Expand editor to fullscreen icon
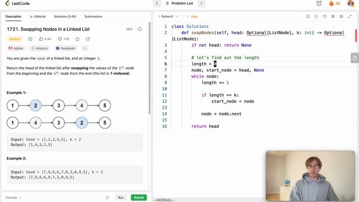The width and height of the screenshot is (359, 202). 349,16
